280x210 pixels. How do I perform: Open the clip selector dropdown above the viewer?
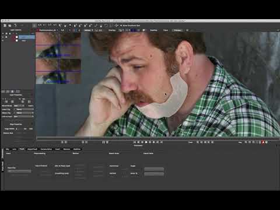click(48, 30)
